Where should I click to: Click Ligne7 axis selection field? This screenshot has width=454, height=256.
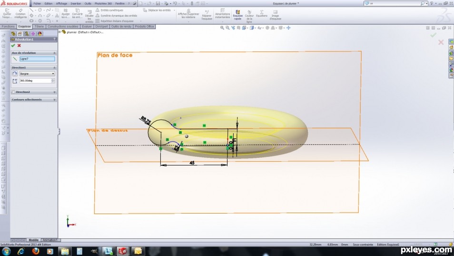pos(37,59)
